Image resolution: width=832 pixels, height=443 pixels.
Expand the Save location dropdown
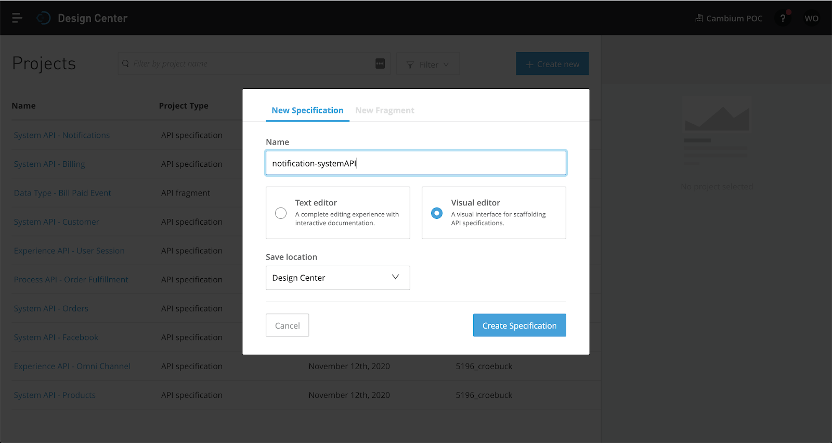click(337, 278)
